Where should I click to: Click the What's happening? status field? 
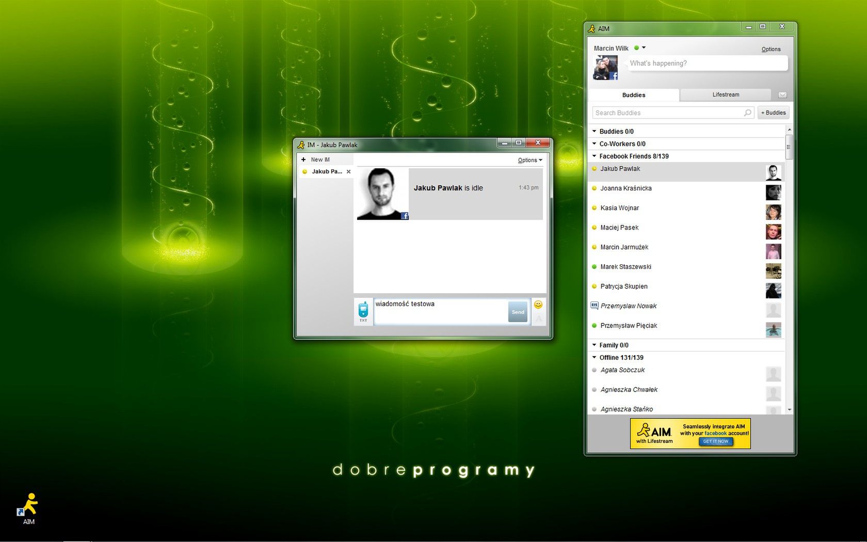click(x=707, y=63)
